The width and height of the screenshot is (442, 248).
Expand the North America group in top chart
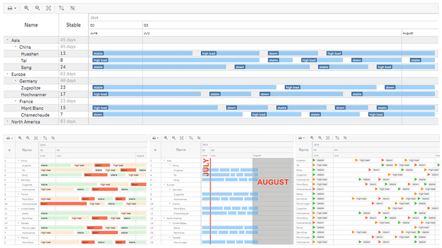tap(8, 121)
